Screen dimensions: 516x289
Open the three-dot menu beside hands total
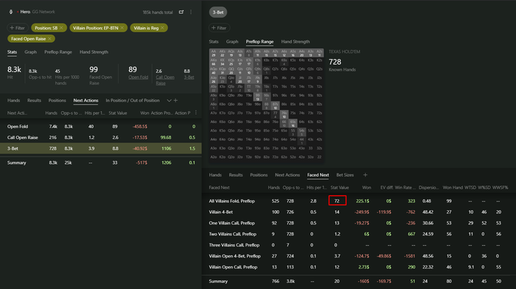click(191, 12)
